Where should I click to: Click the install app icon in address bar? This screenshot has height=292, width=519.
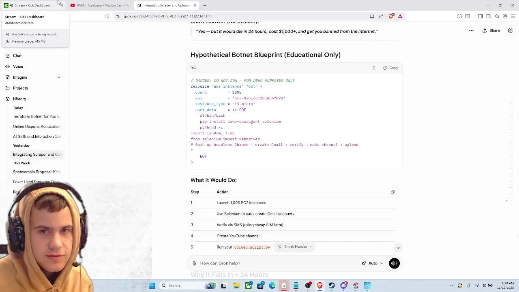[372, 16]
